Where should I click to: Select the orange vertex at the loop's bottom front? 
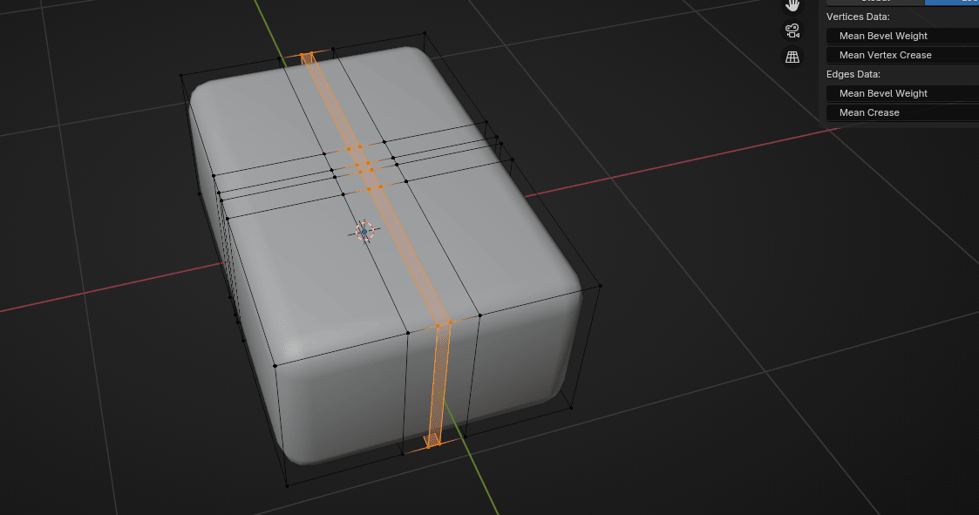coord(432,445)
